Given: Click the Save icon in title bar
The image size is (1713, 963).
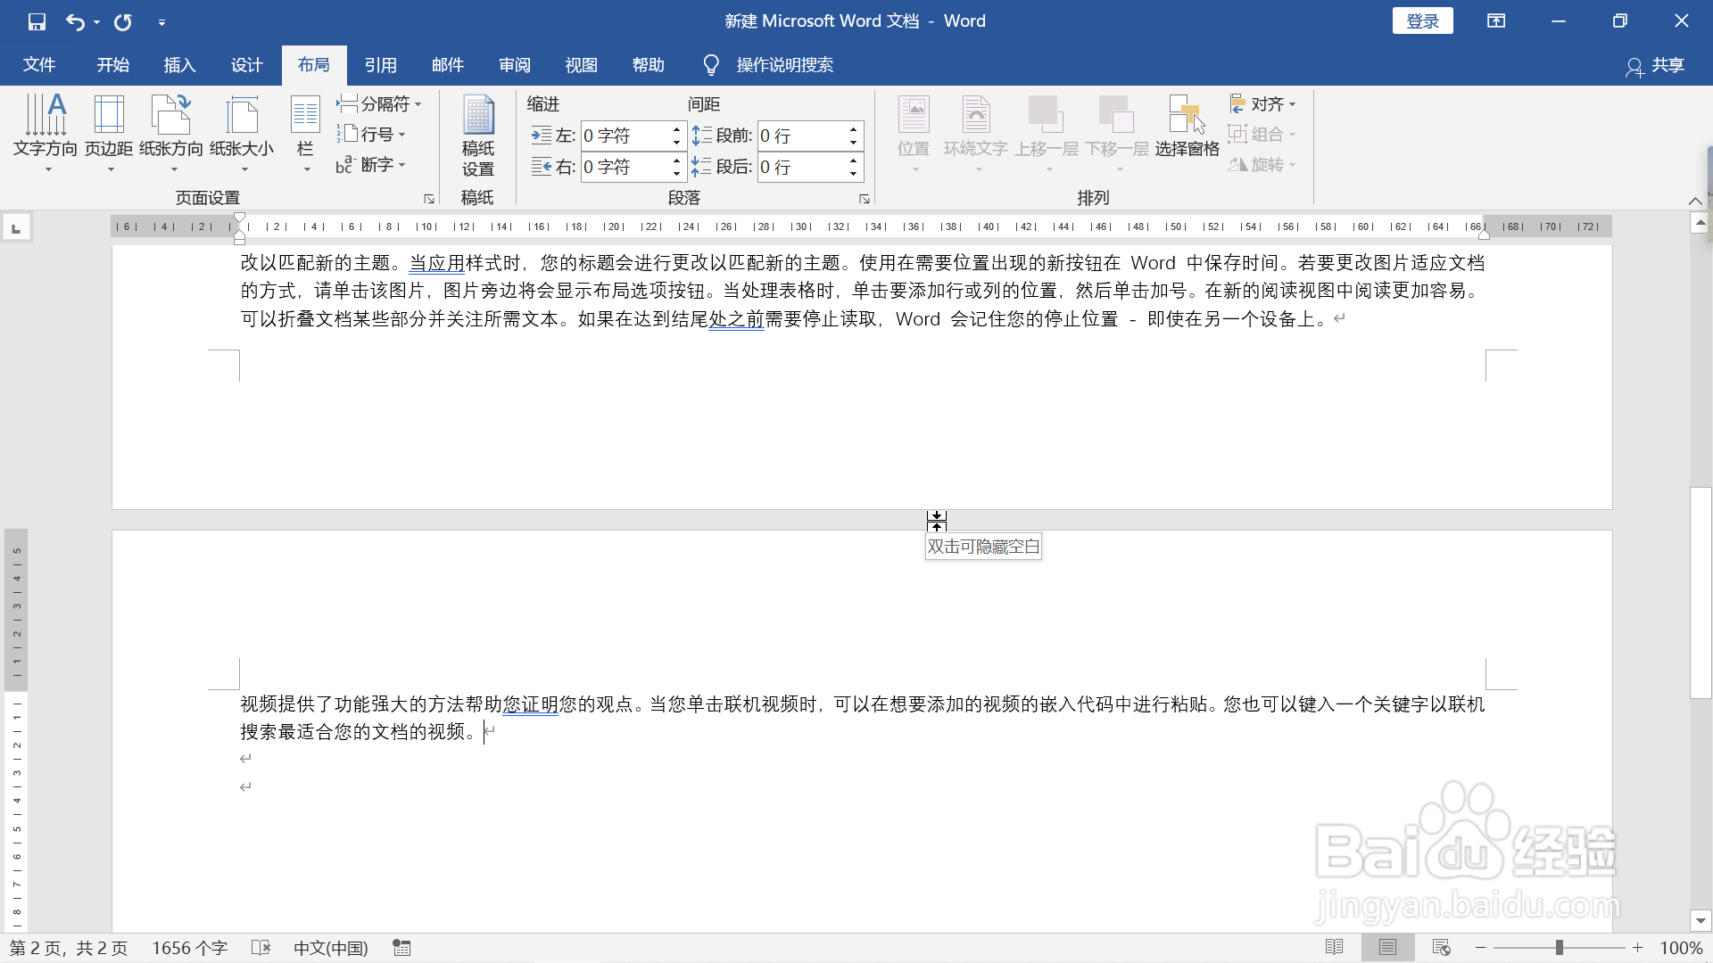Looking at the screenshot, I should click(x=37, y=21).
